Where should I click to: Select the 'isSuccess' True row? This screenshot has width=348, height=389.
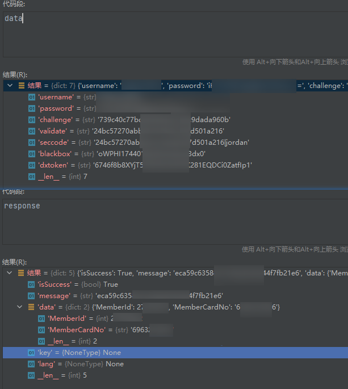click(x=175, y=285)
